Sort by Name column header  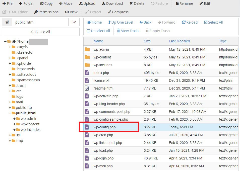(x=98, y=41)
